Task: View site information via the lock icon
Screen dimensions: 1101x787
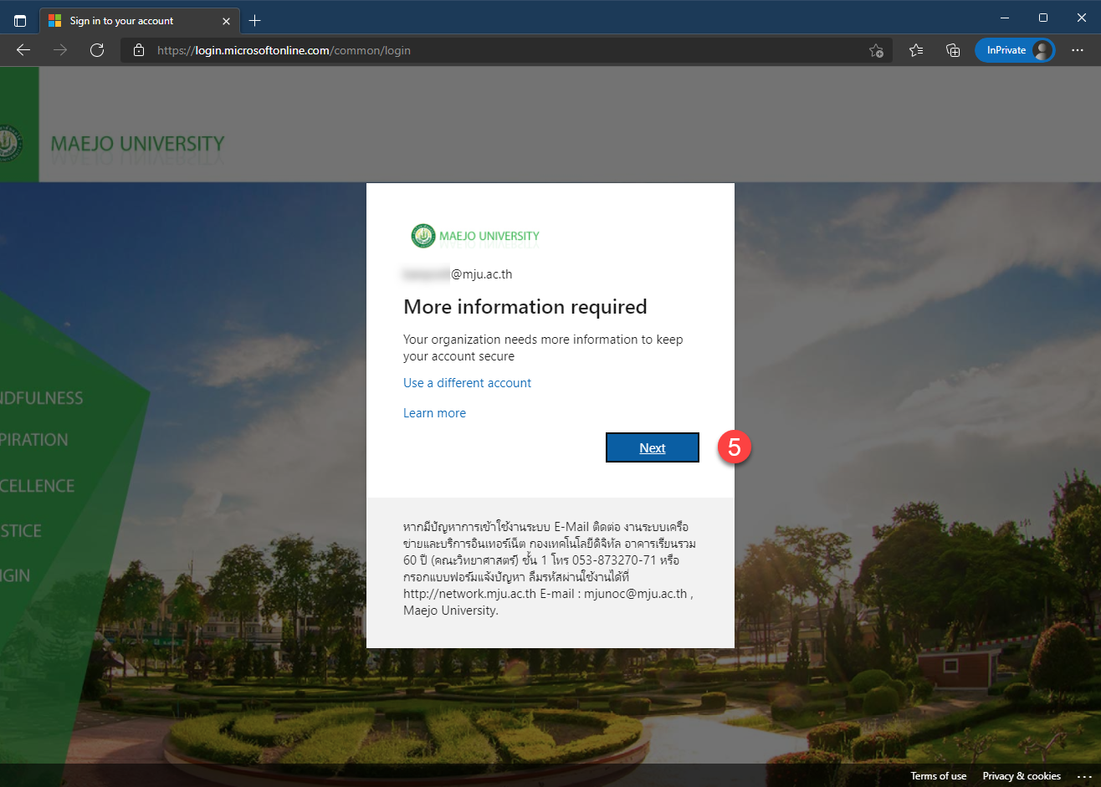Action: (139, 50)
